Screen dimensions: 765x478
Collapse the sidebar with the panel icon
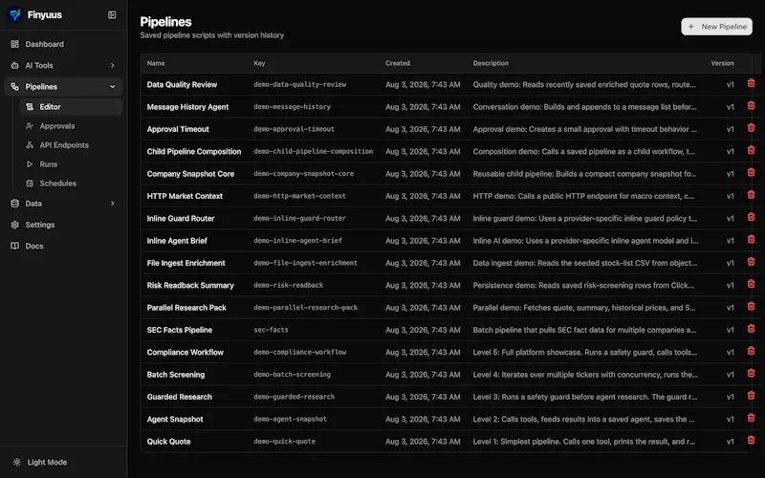coord(112,14)
